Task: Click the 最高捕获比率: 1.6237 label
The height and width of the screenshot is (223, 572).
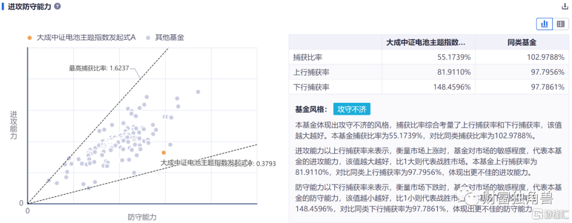Action: coord(99,68)
